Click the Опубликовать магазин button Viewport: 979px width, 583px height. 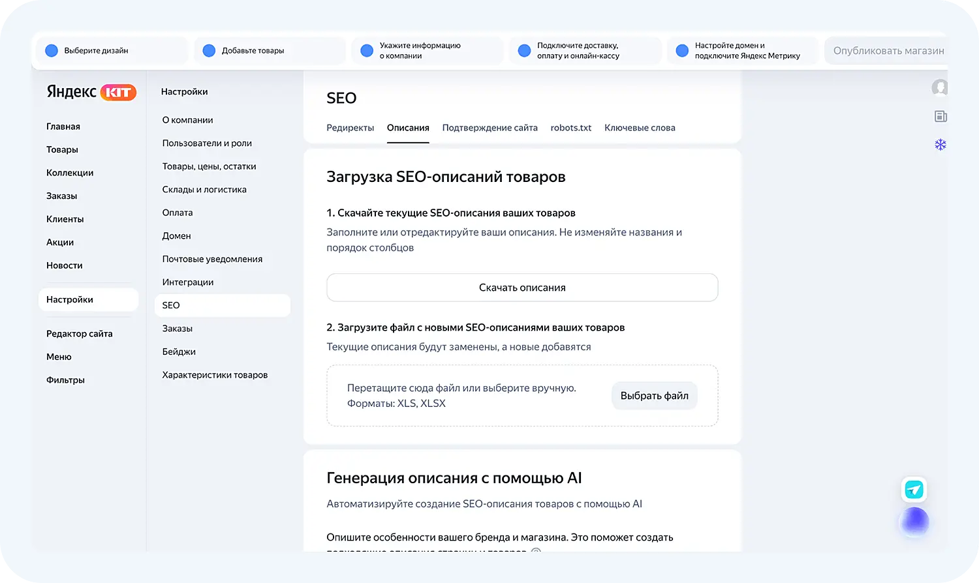click(888, 51)
